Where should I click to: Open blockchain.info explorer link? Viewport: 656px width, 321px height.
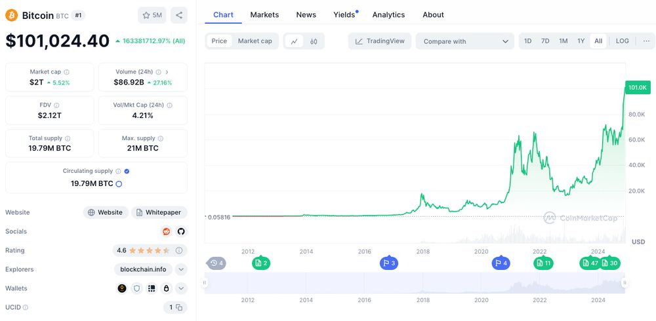coord(143,270)
